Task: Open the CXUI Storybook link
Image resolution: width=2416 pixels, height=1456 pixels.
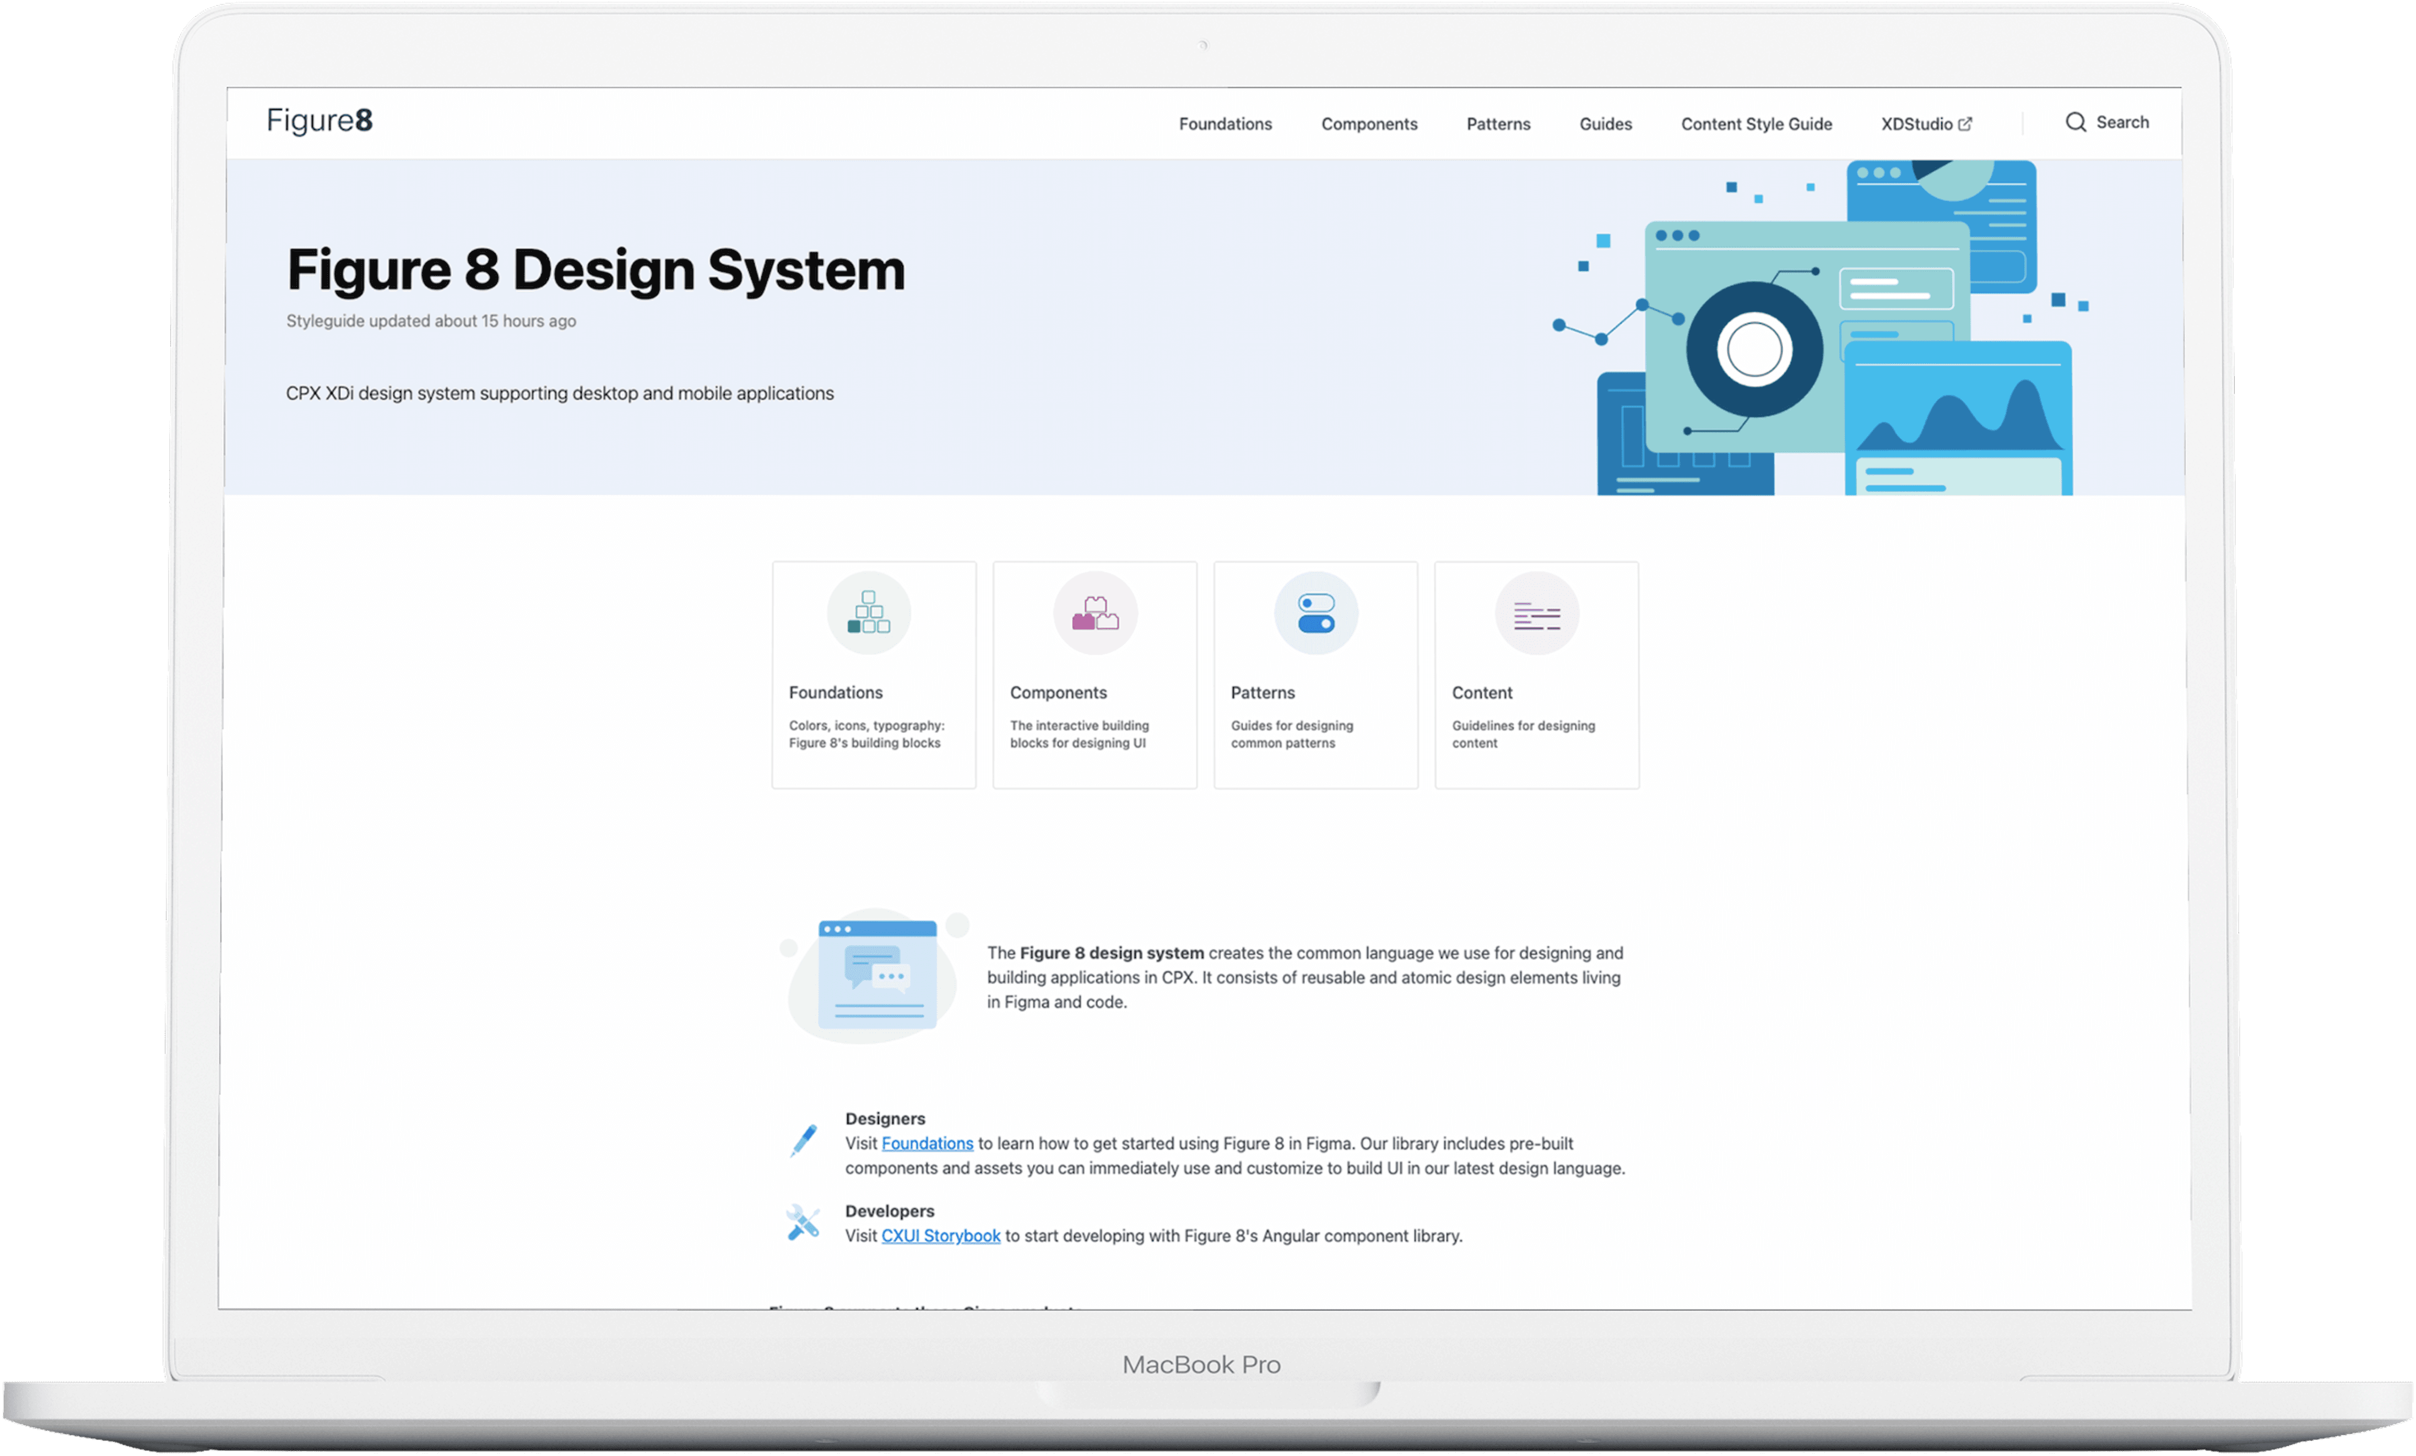Action: click(940, 1235)
